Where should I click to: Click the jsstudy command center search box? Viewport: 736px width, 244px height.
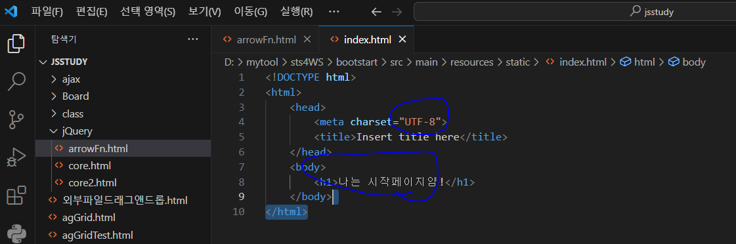[x=574, y=12]
